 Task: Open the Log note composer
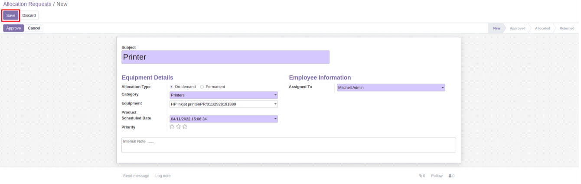click(163, 176)
